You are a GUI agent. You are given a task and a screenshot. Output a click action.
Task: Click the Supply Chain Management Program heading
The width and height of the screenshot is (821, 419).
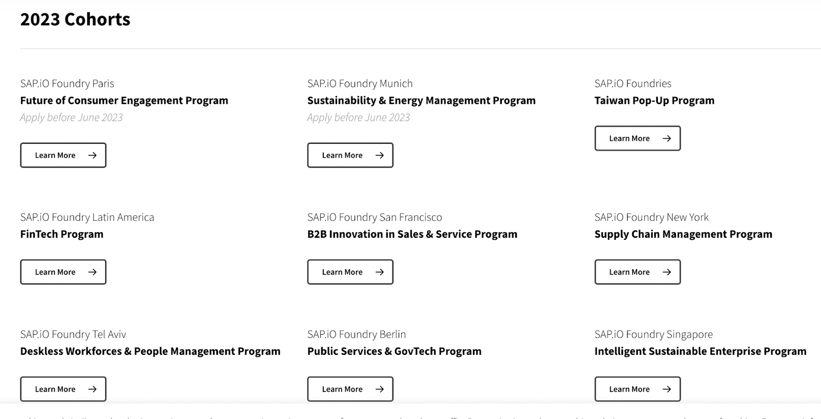(x=683, y=234)
